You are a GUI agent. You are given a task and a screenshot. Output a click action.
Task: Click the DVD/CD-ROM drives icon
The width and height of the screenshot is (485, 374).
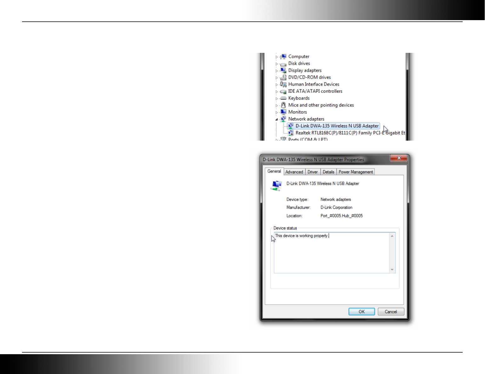pyautogui.click(x=283, y=77)
